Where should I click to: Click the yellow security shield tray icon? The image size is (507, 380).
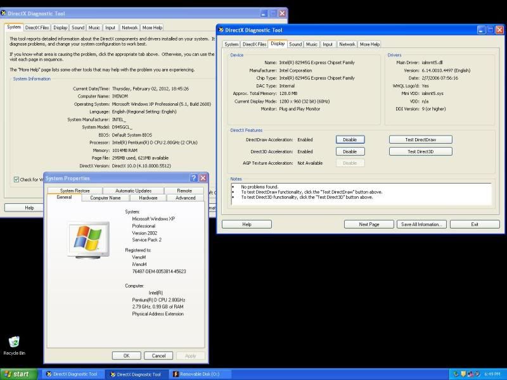(x=463, y=374)
